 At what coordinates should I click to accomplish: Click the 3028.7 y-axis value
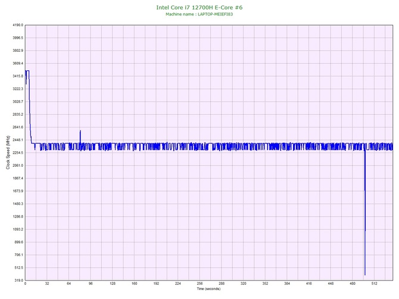[x=18, y=101]
